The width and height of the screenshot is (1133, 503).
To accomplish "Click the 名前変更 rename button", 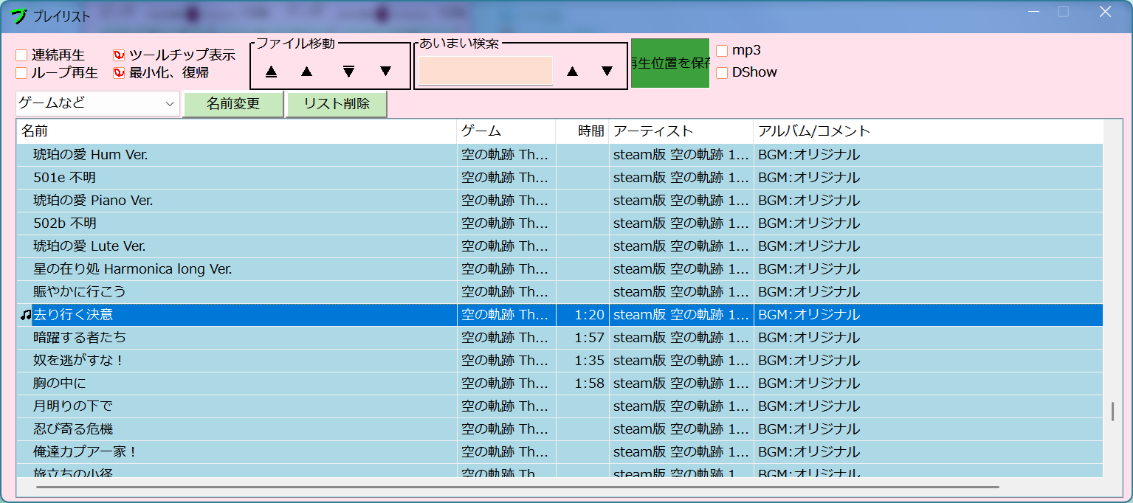I will coord(233,103).
